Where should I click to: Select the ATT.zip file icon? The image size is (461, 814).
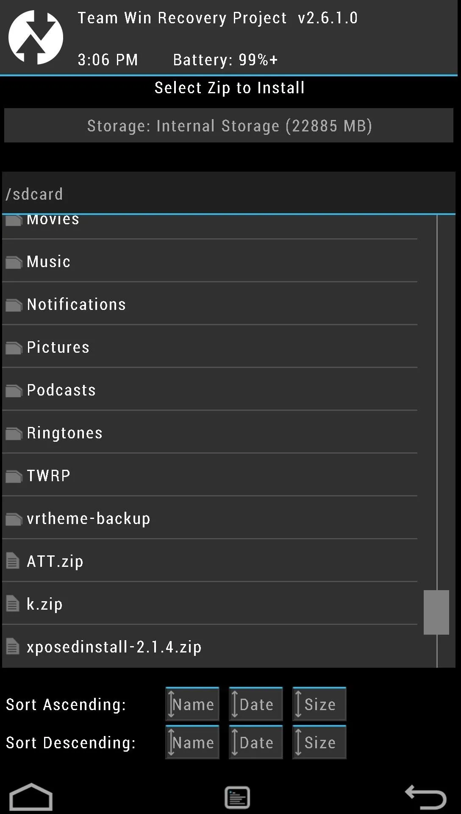[x=13, y=561]
